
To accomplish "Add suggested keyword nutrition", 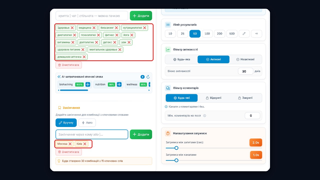I will [x=119, y=84].
